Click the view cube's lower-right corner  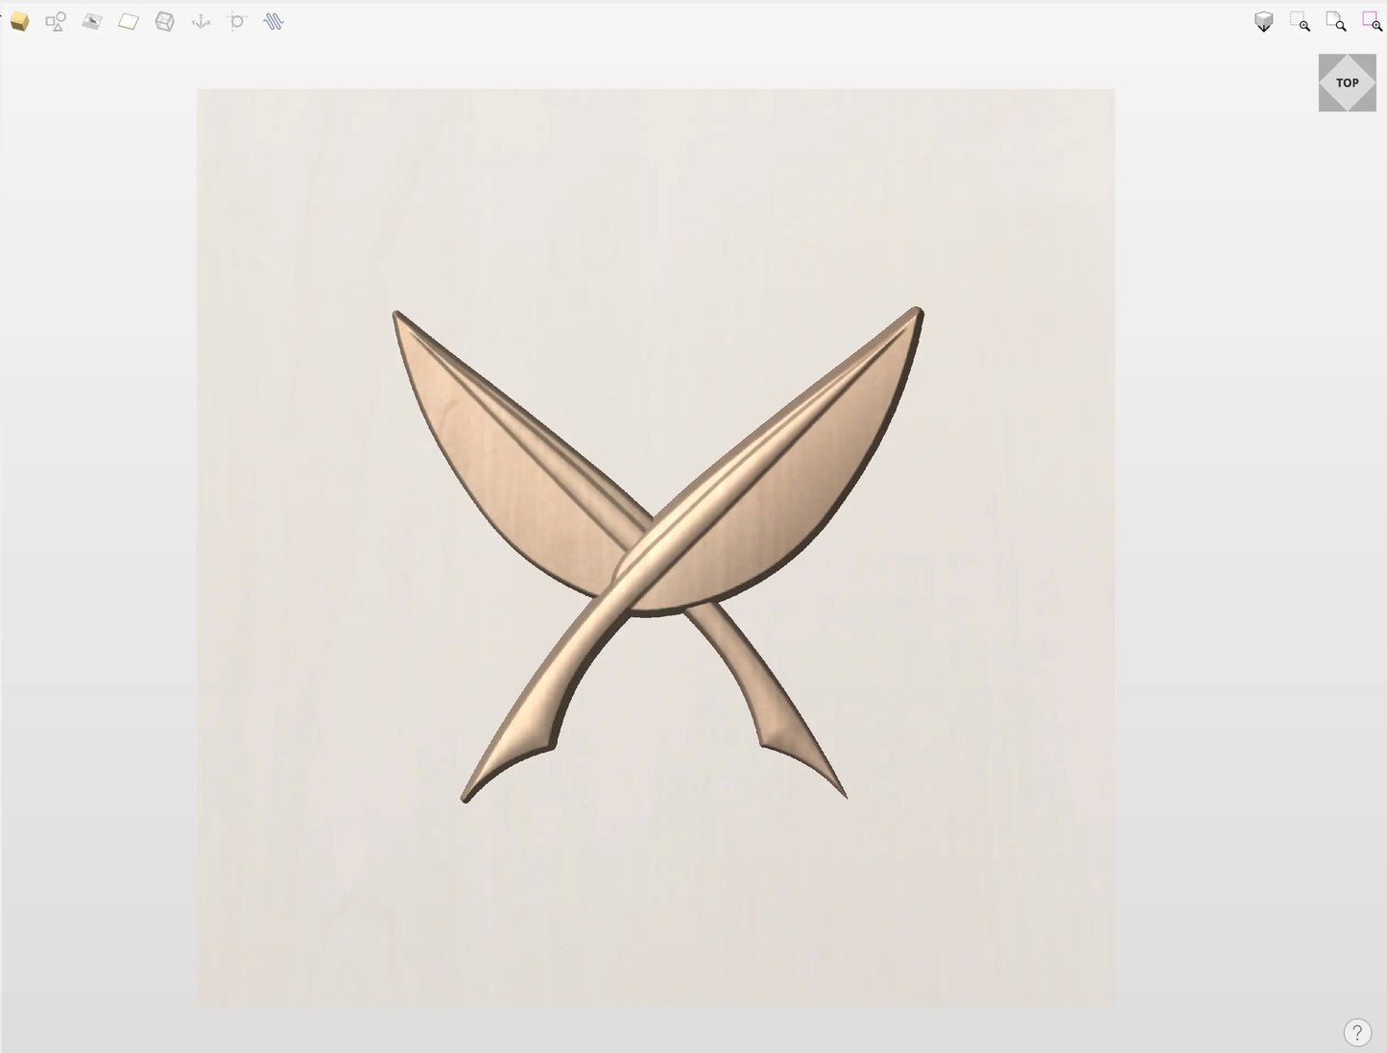(1370, 105)
